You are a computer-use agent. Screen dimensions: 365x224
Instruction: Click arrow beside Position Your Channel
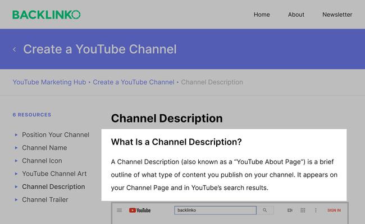(x=16, y=135)
